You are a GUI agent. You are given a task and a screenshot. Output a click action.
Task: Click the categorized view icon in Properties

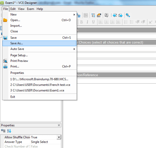point(3,131)
